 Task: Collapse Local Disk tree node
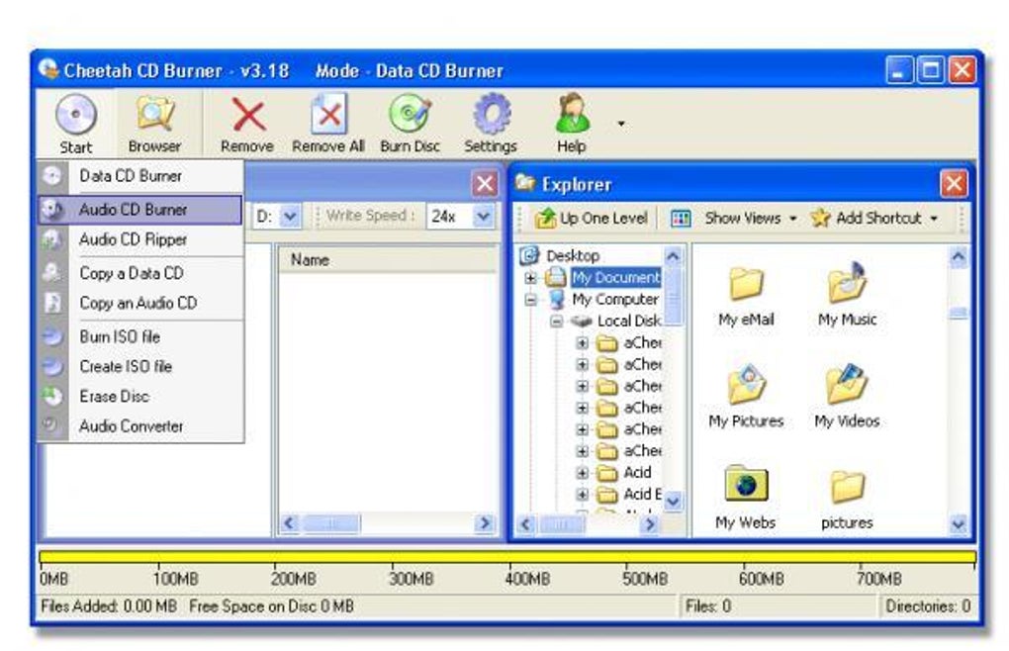(557, 321)
